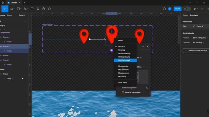
Task: Select the Comment tool
Action: click(49, 9)
